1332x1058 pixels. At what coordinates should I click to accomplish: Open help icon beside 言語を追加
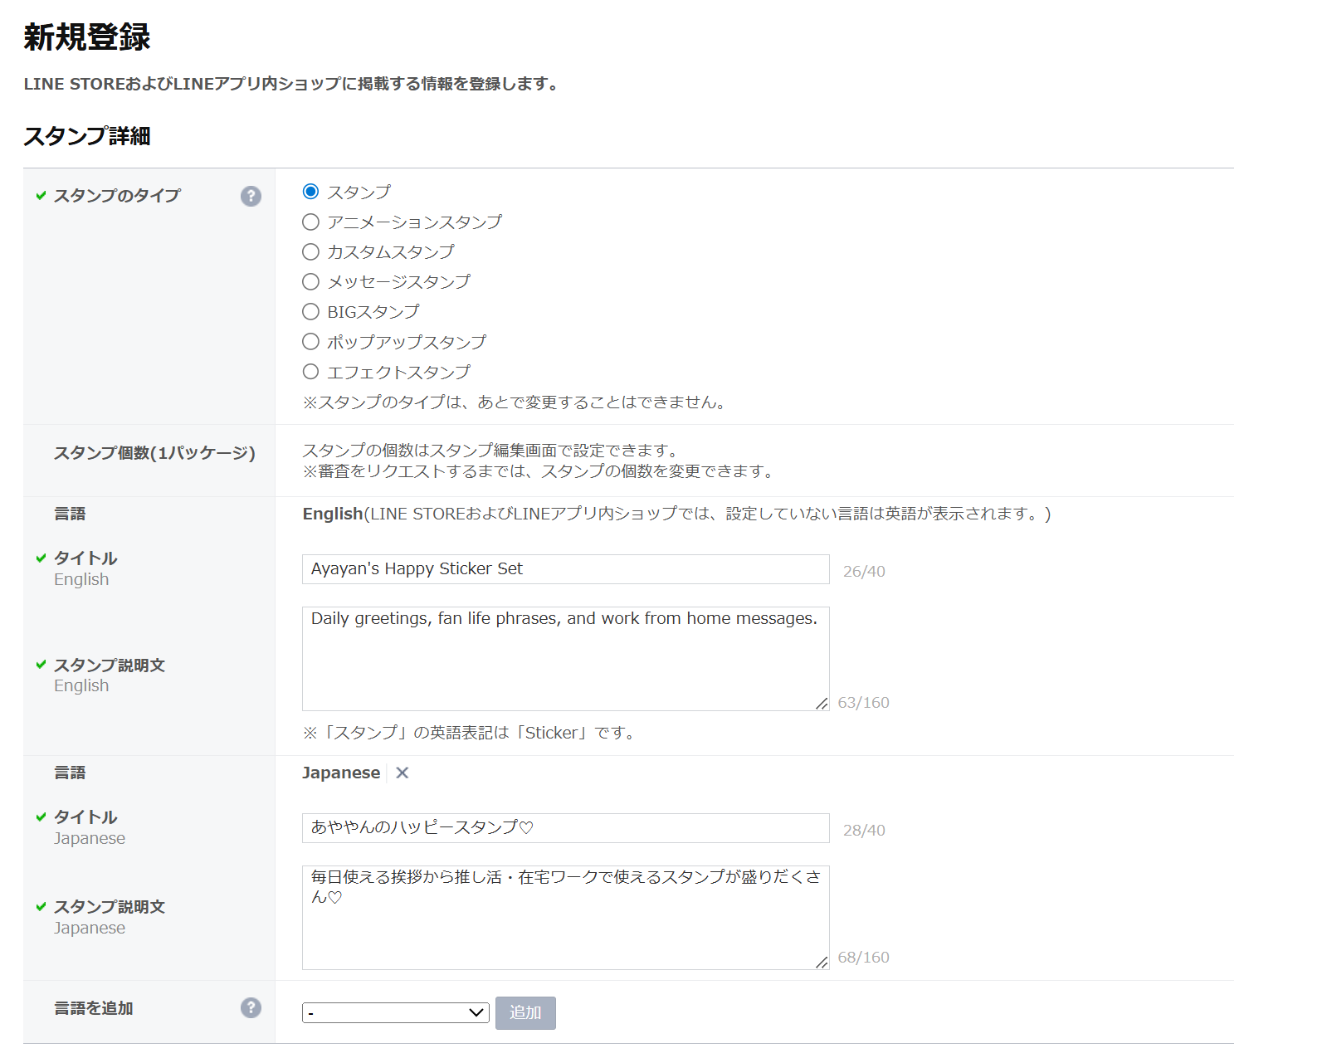click(251, 1007)
